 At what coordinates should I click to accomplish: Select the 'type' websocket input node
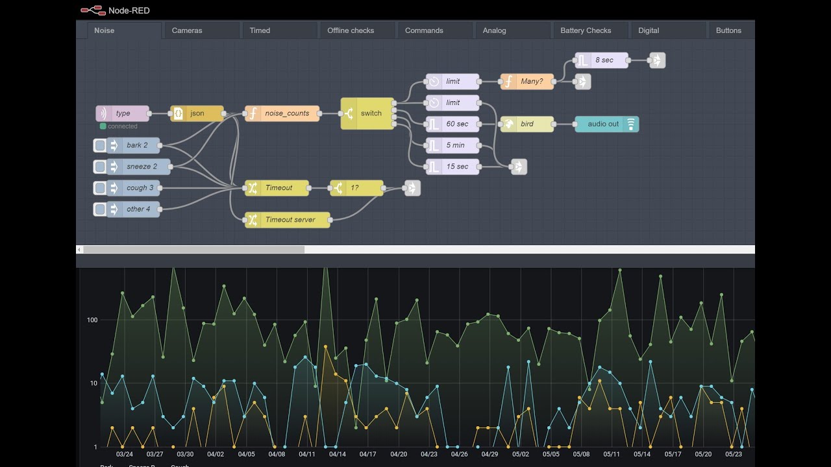[x=123, y=114]
